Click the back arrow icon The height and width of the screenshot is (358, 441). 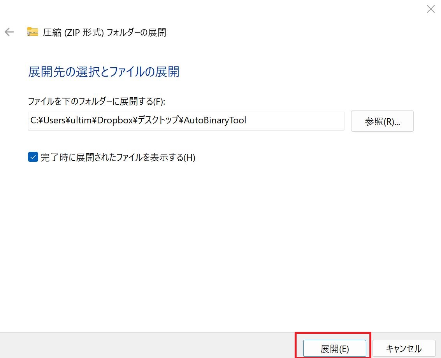pos(9,32)
